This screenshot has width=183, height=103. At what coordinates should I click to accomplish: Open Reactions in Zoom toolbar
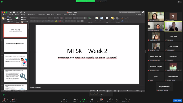tap(110, 100)
